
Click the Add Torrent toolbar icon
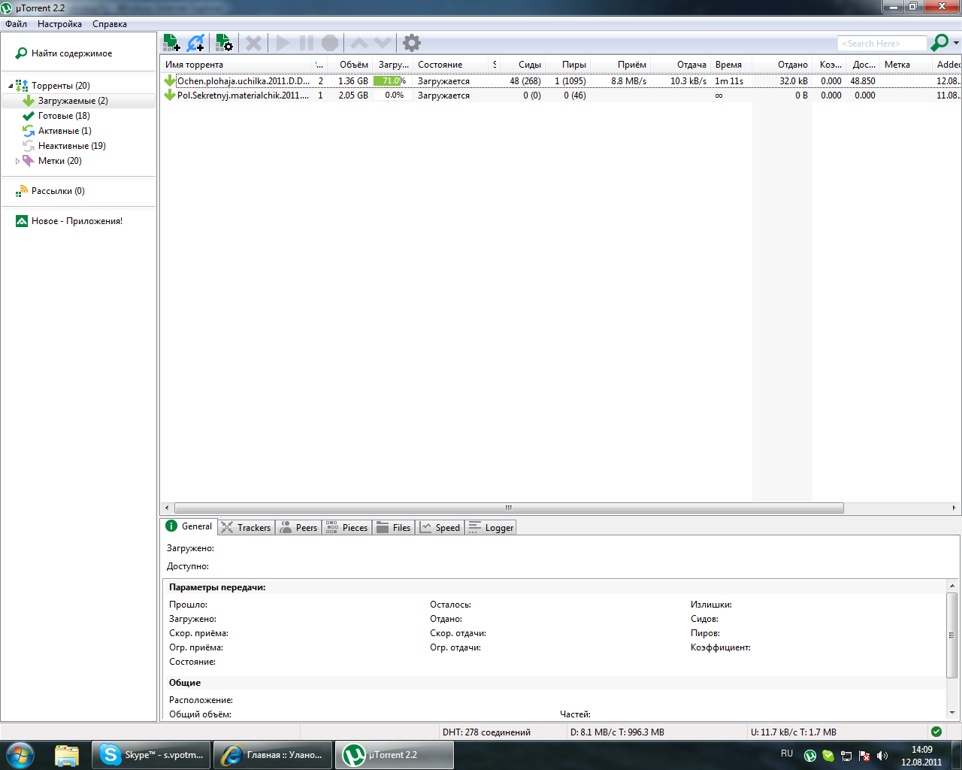171,43
